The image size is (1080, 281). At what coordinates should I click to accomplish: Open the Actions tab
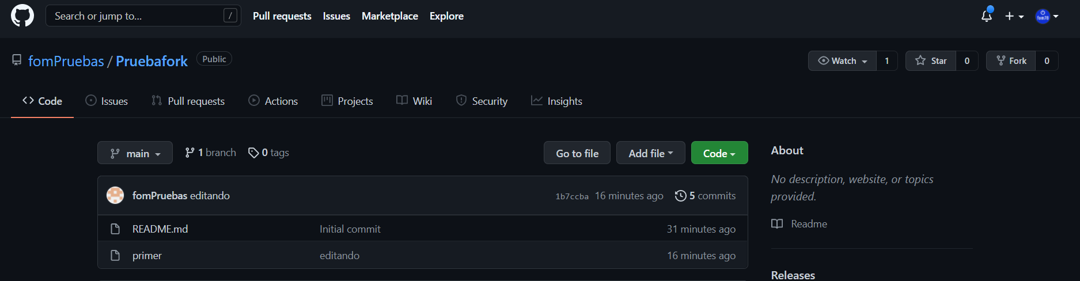click(x=273, y=101)
